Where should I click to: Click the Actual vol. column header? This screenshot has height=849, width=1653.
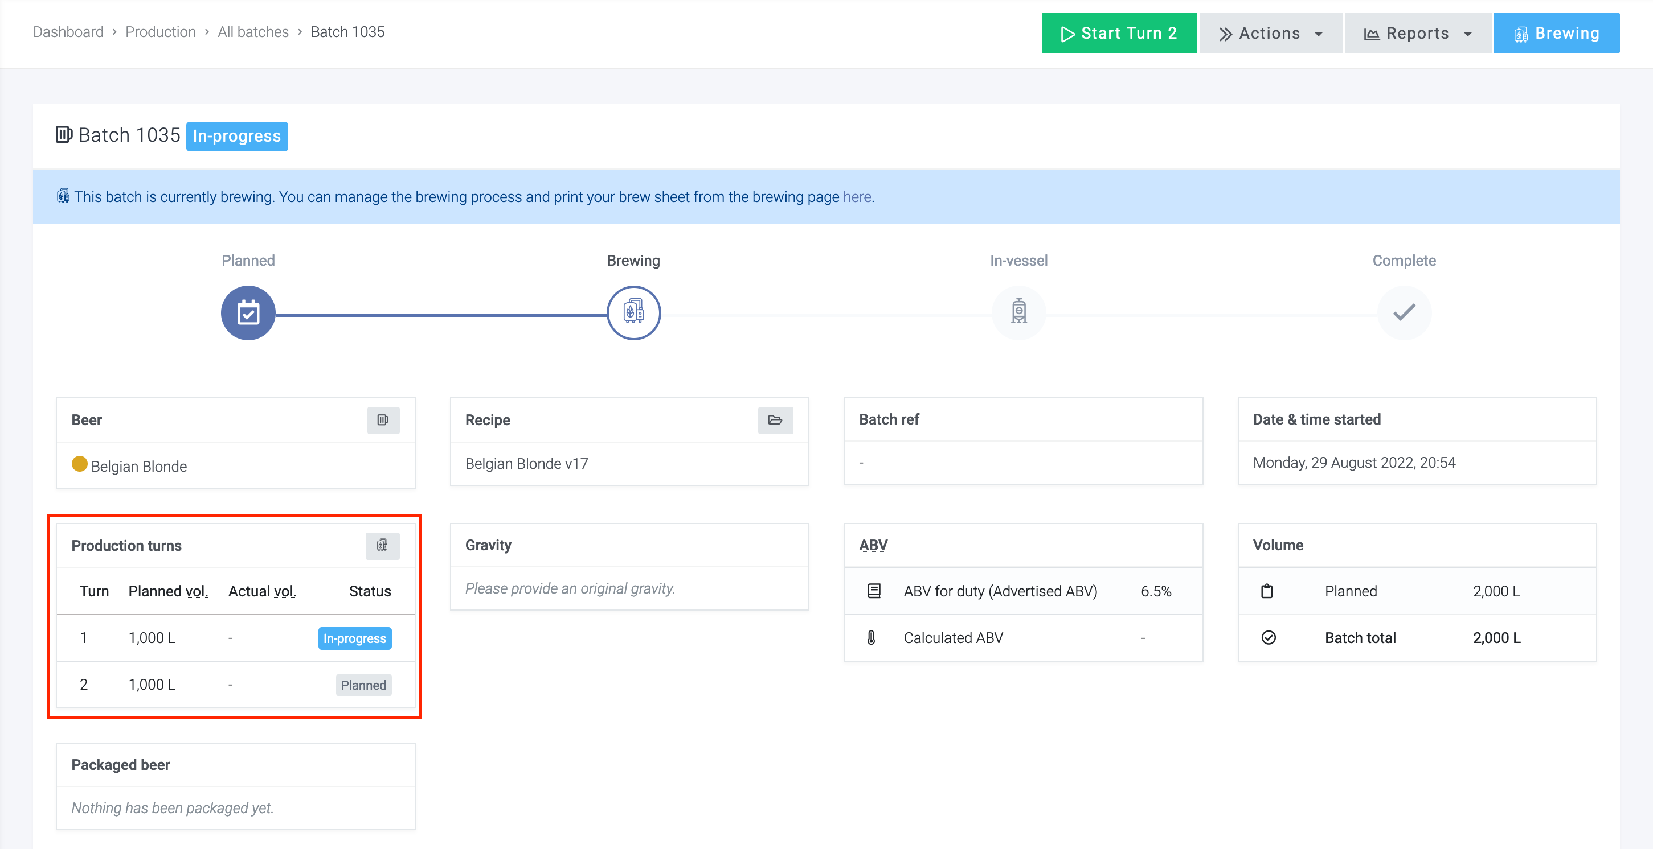[263, 591]
